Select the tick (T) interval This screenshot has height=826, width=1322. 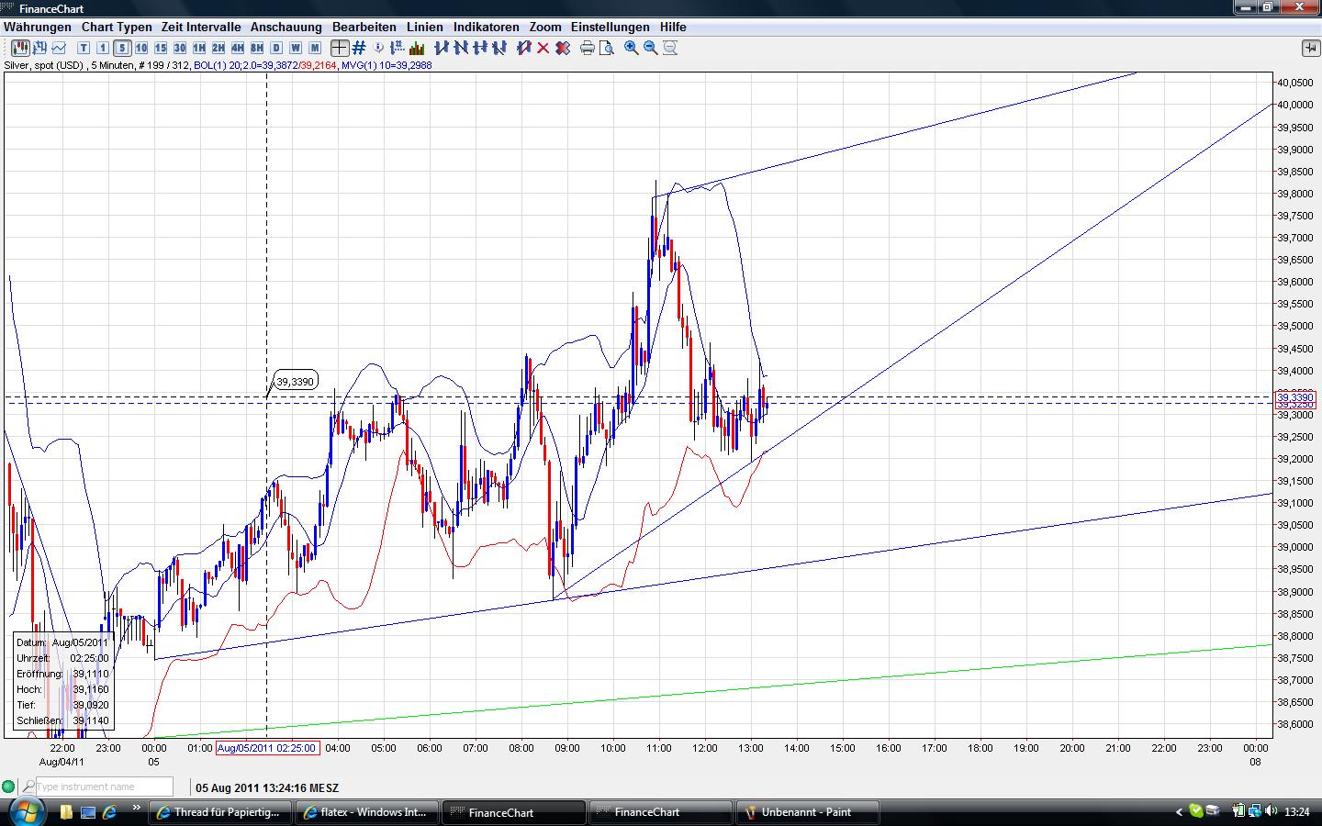84,48
